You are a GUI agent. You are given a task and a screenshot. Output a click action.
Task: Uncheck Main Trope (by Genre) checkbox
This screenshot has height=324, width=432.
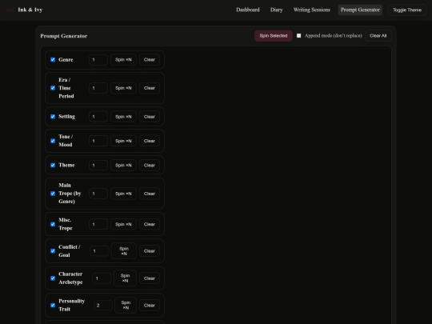tap(53, 194)
